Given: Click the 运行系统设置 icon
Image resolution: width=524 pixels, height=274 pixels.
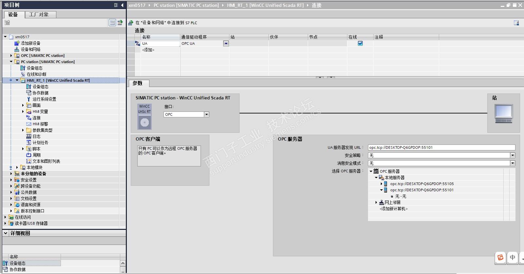Looking at the screenshot, I should coord(29,99).
